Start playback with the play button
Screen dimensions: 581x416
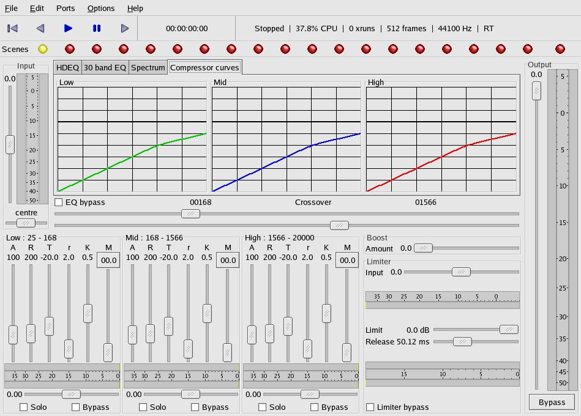click(68, 29)
